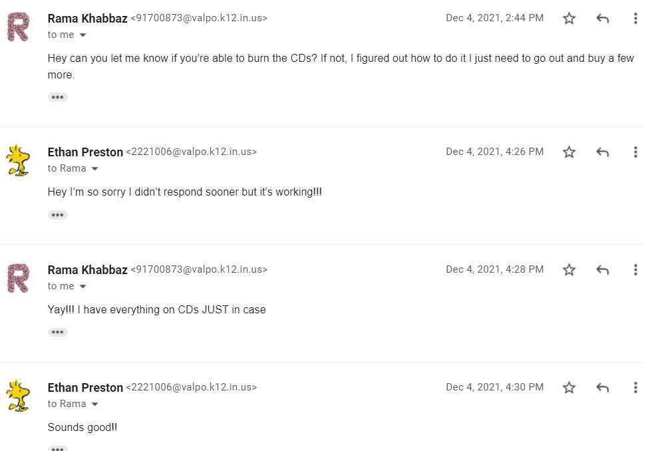Image resolution: width=650 pixels, height=451 pixels.
Task: Open more options for 4:28 PM message
Action: pyautogui.click(x=635, y=270)
